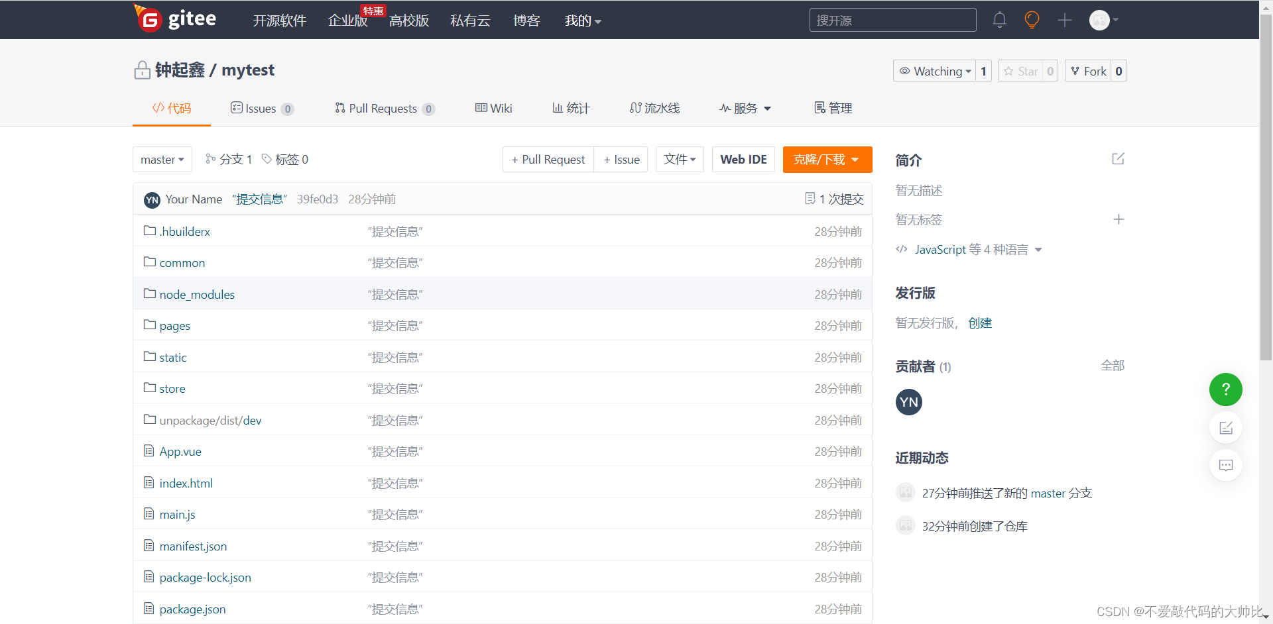
Task: Open the master branch selector
Action: 162,159
